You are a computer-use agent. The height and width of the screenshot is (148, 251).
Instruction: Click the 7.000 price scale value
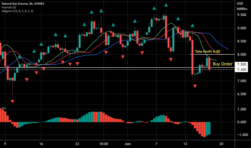(x=242, y=81)
